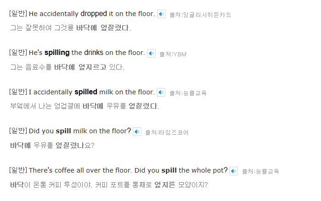Click [일반] tag before "There's coffee all over"
The height and width of the screenshot is (201, 321).
pos(18,170)
